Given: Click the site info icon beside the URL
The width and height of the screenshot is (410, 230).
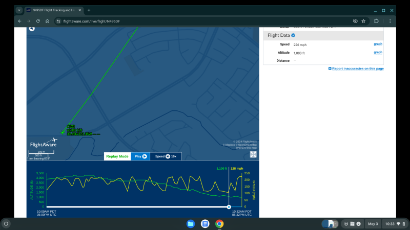Looking at the screenshot, I should (x=58, y=21).
